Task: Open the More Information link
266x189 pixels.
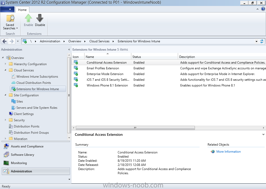Action: pyautogui.click(x=228, y=152)
